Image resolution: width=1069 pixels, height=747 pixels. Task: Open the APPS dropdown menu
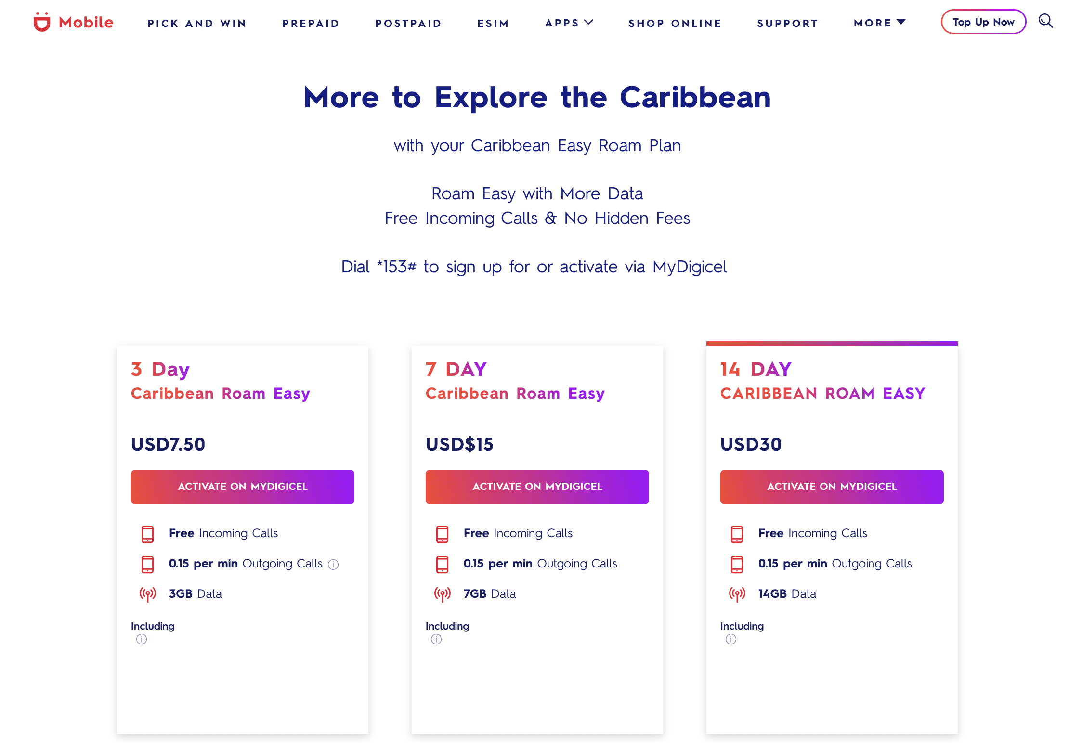[x=569, y=23]
